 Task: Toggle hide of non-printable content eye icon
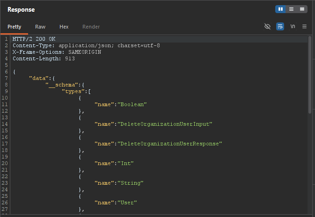(x=267, y=27)
